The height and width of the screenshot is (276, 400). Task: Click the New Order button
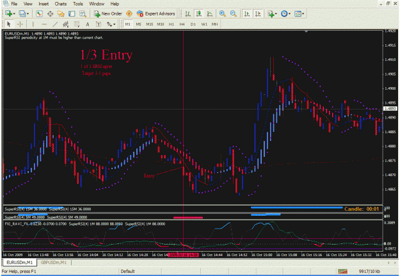[108, 13]
